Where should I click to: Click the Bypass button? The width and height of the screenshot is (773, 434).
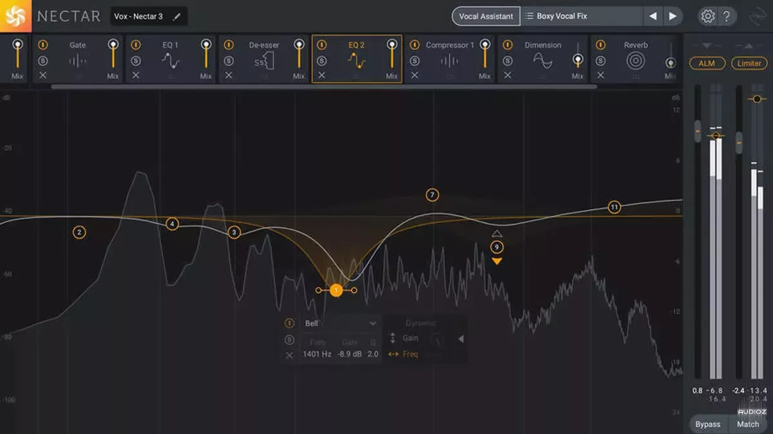tap(708, 424)
